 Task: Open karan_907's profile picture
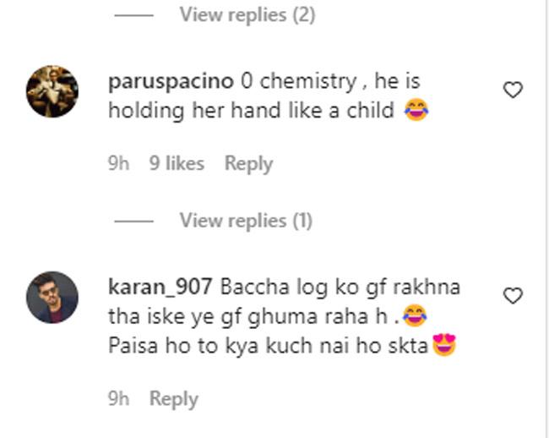(52, 297)
